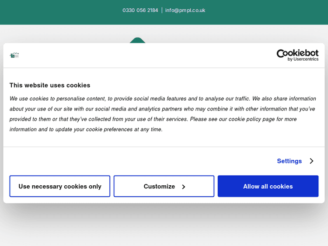The width and height of the screenshot is (328, 246).
Task: Choose Use necessary cookies only
Action: 60,186
